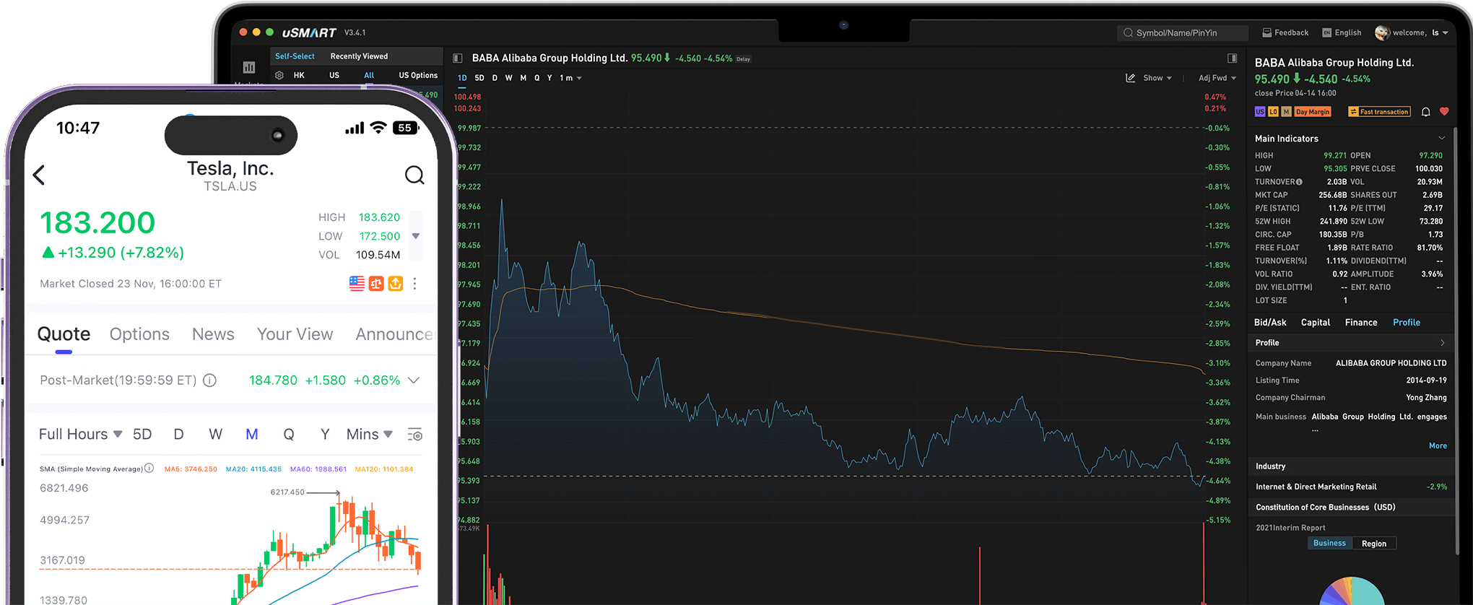The image size is (1473, 605).
Task: Open watchlist settings gear icon
Action: click(x=279, y=75)
